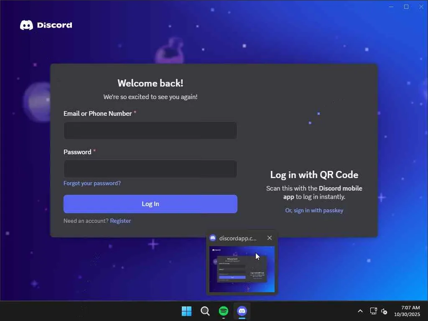The height and width of the screenshot is (321, 428).
Task: Click the Log In button
Action: pyautogui.click(x=150, y=204)
